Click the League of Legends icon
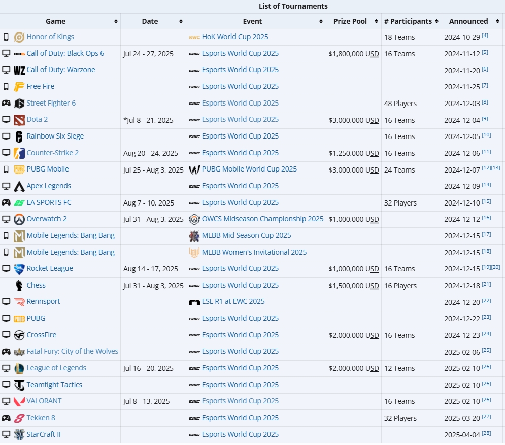 click(x=19, y=368)
